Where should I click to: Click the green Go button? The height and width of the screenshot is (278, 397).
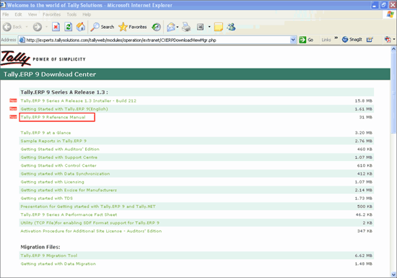pos(306,40)
